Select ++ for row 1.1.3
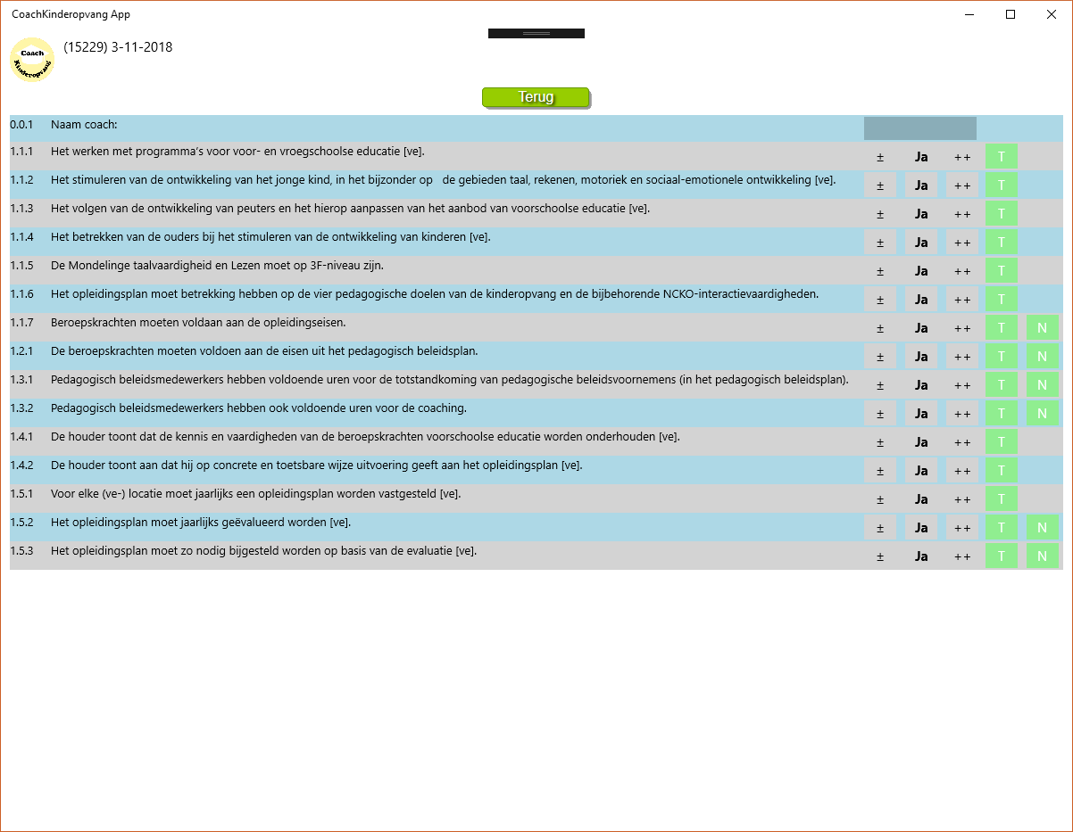The image size is (1073, 832). (962, 214)
